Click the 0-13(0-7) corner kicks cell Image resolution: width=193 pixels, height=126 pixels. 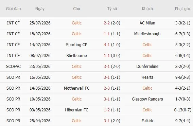pos(183,110)
